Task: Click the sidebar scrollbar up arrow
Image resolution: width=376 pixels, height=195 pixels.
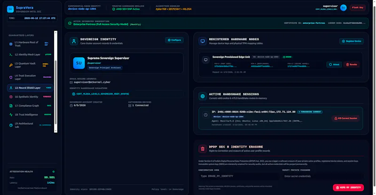Action: 55,32
